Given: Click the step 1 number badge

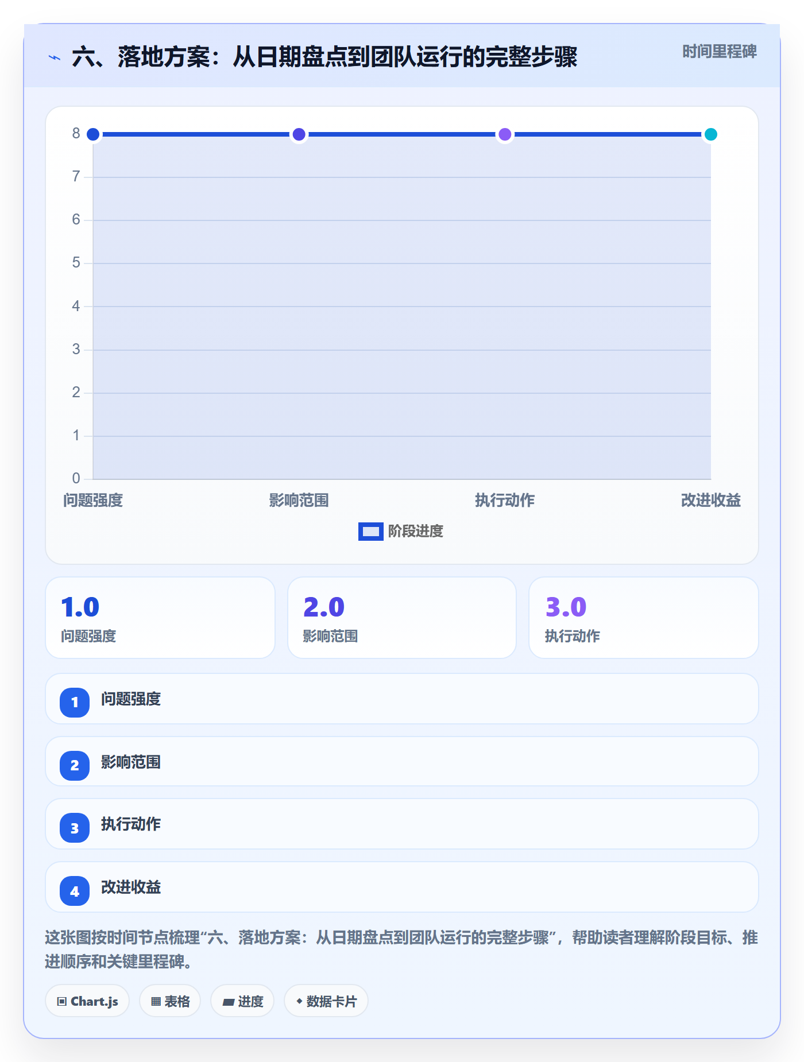Looking at the screenshot, I should pos(75,702).
